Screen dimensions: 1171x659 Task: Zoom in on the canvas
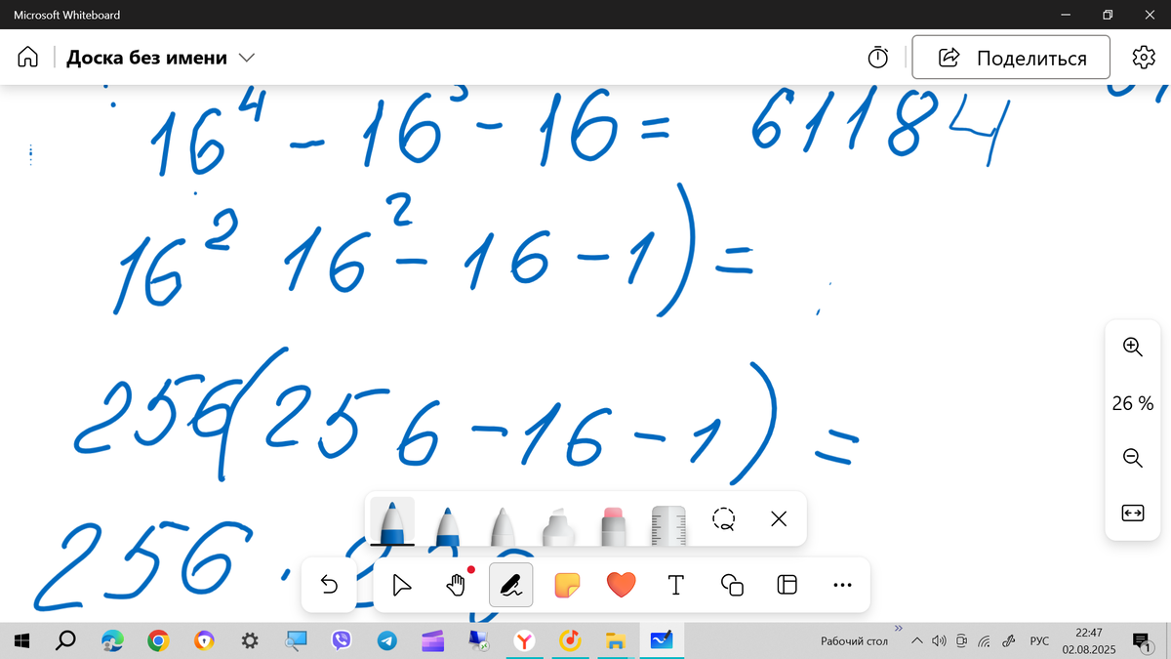tap(1132, 346)
